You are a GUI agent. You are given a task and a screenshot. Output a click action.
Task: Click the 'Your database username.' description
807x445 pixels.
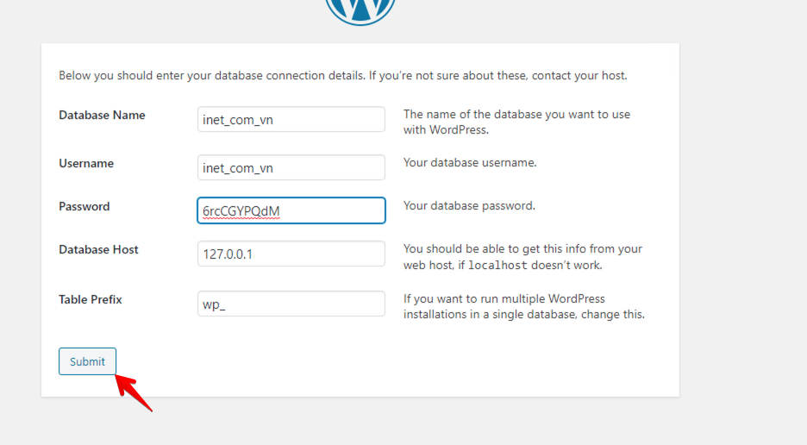point(470,163)
